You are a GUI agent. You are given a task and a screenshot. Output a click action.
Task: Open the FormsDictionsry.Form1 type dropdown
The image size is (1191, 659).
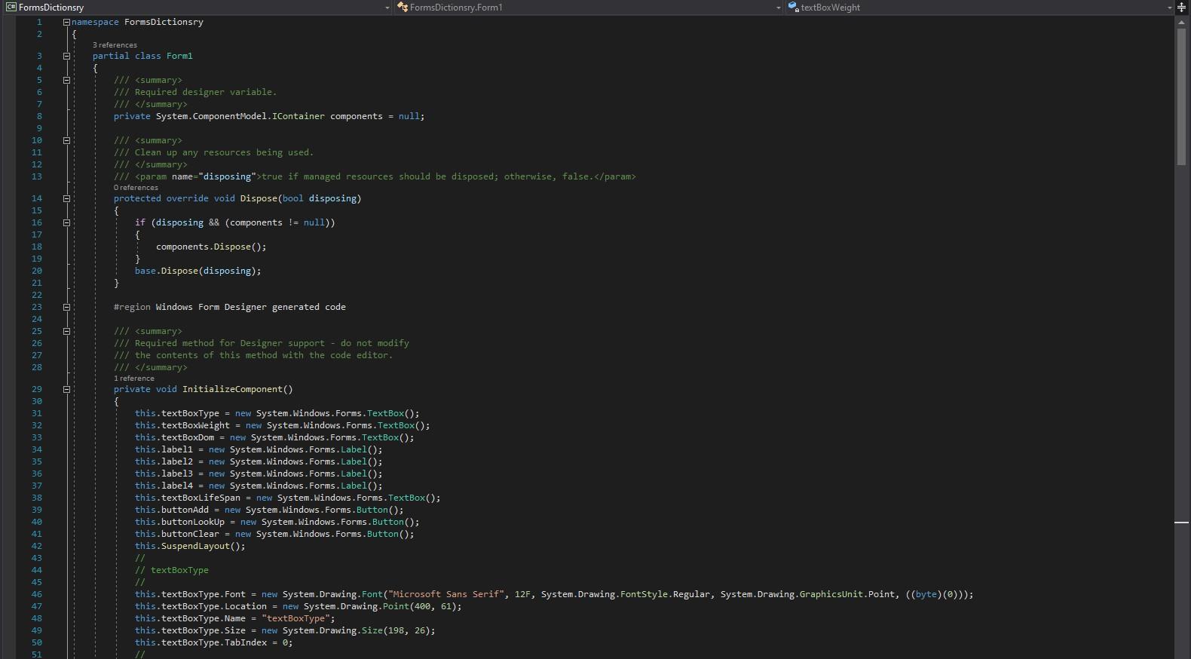click(778, 8)
